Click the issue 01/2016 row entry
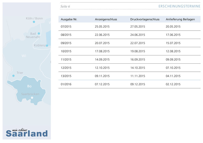 [66, 84]
